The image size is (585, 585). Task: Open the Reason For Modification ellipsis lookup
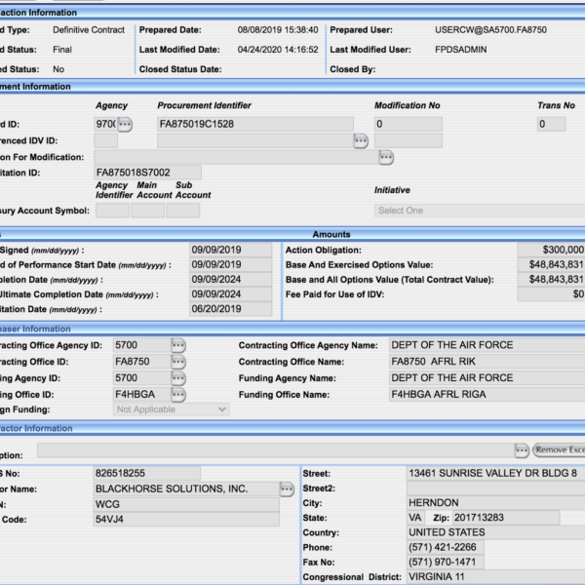pos(386,157)
